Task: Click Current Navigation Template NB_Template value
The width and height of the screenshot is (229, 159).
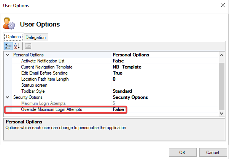Action: tap(127, 67)
